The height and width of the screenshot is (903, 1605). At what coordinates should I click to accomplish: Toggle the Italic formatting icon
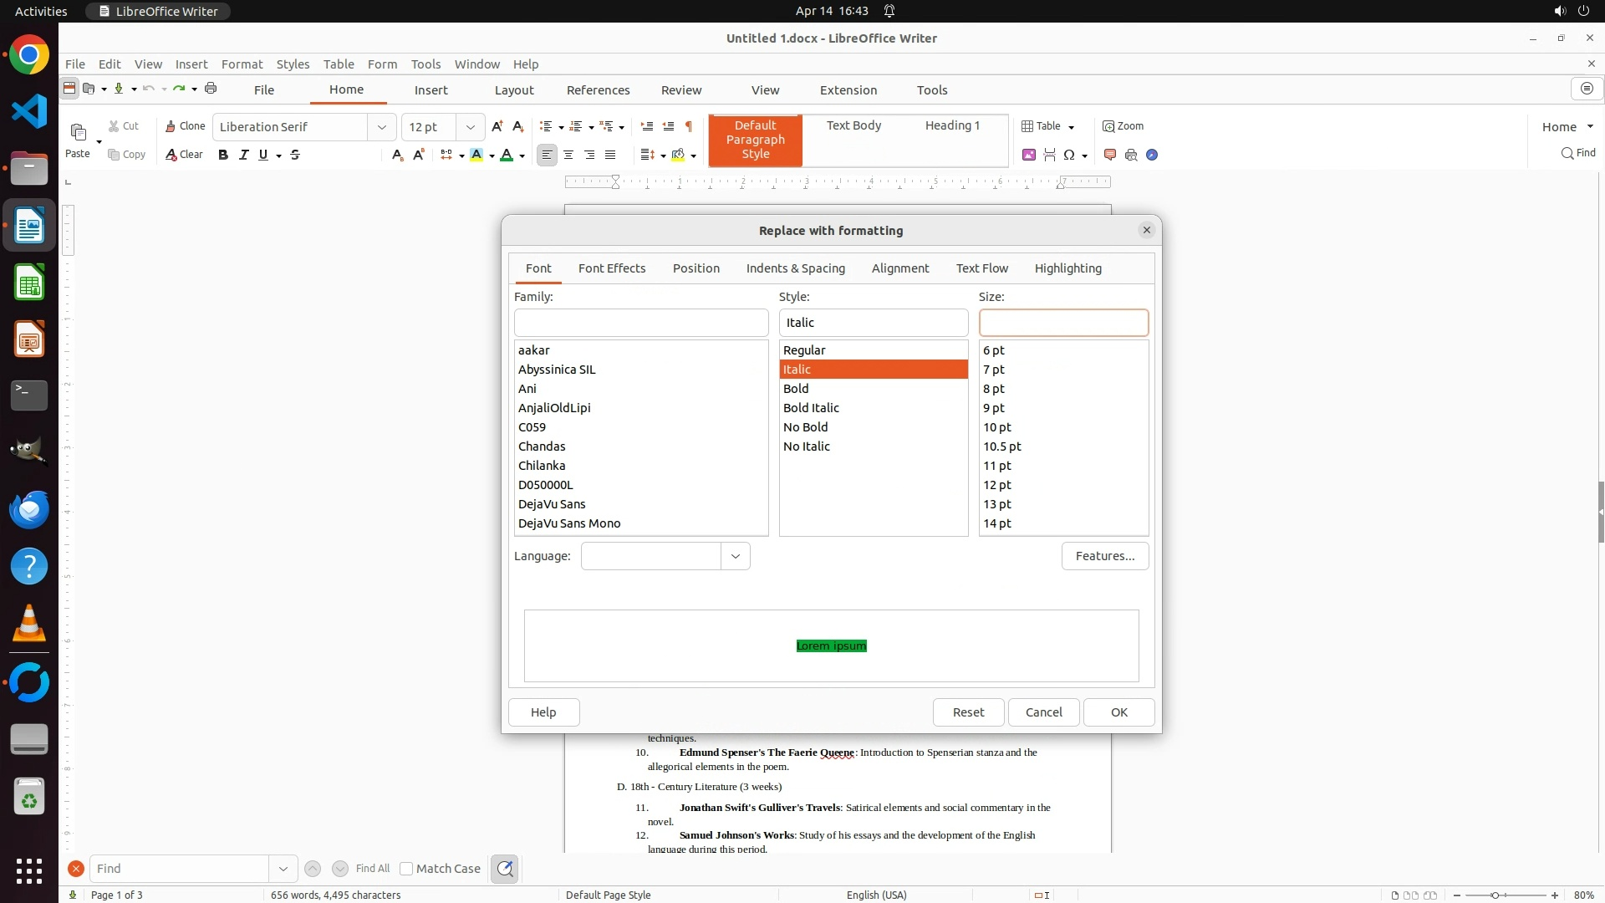pyautogui.click(x=243, y=155)
